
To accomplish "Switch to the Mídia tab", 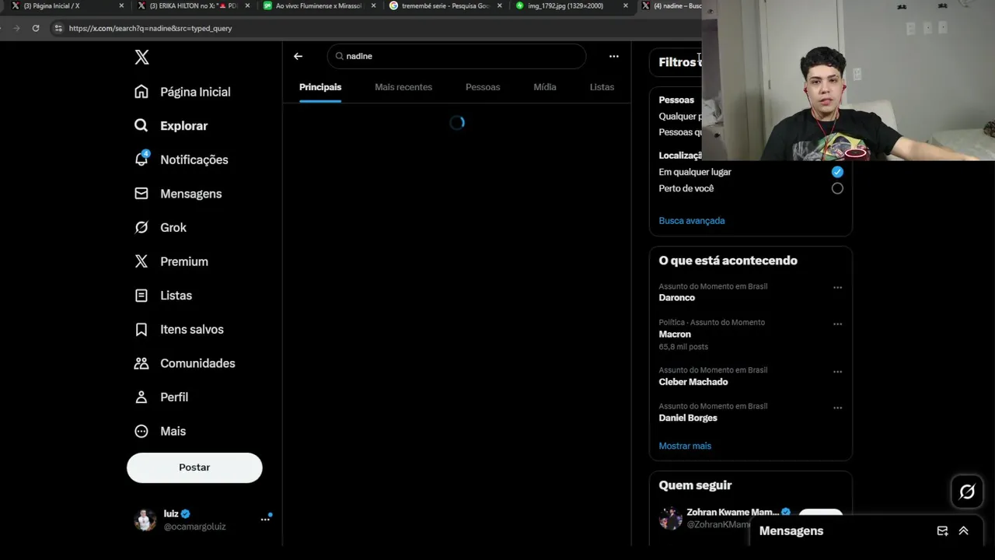I will click(545, 87).
